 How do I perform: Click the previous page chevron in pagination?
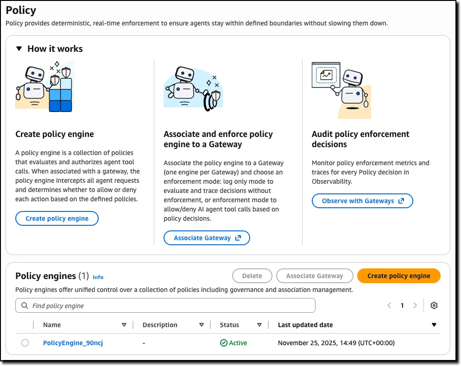[x=389, y=305]
